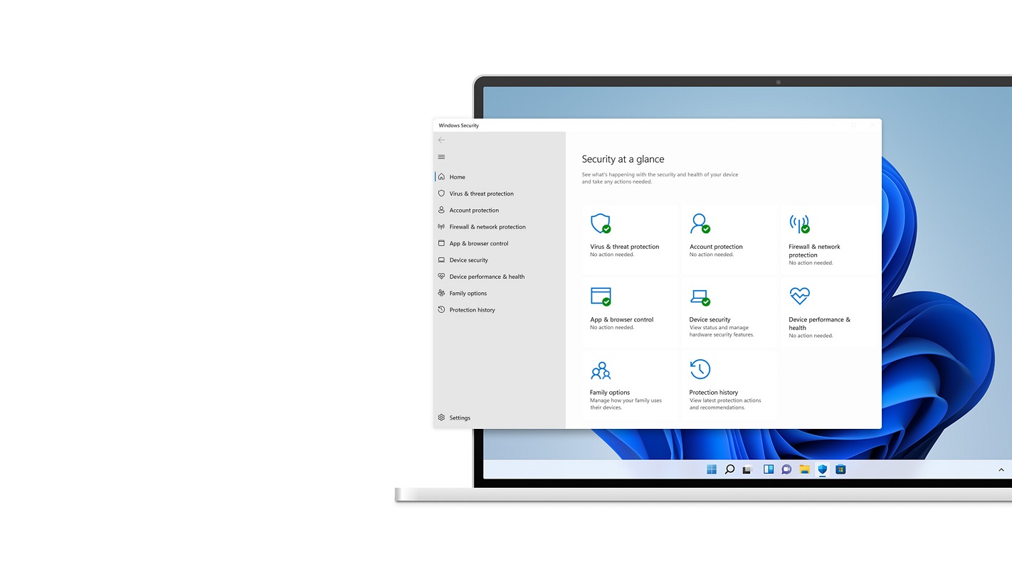Launch File Explorer from the taskbar
Image resolution: width=1012 pixels, height=569 pixels.
[804, 469]
